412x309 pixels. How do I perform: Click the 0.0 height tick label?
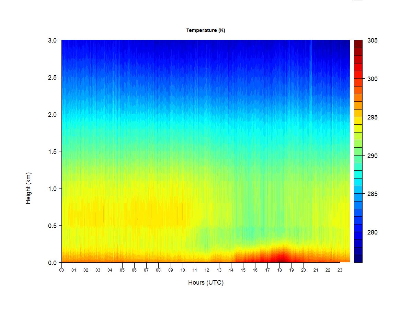click(x=52, y=263)
